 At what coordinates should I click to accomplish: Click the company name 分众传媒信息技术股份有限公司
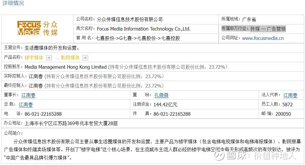point(130,19)
